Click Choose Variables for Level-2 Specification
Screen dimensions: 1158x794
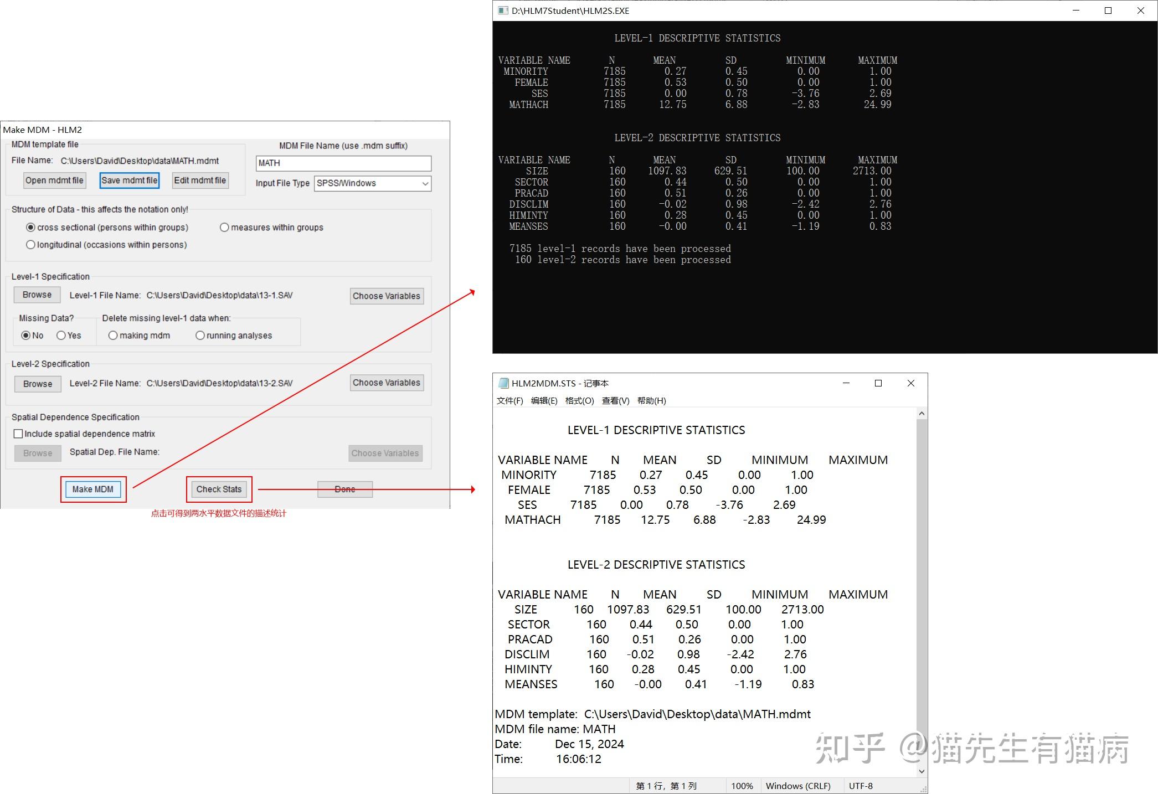pos(386,382)
